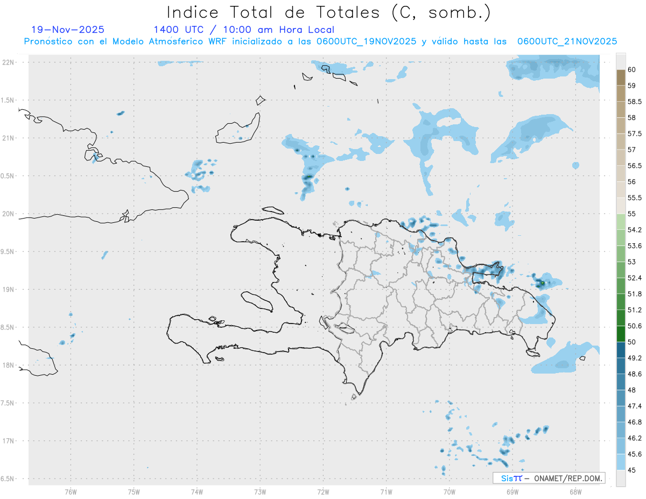The height and width of the screenshot is (499, 646).
Task: Click the "76W" longitude label
Action: click(71, 491)
